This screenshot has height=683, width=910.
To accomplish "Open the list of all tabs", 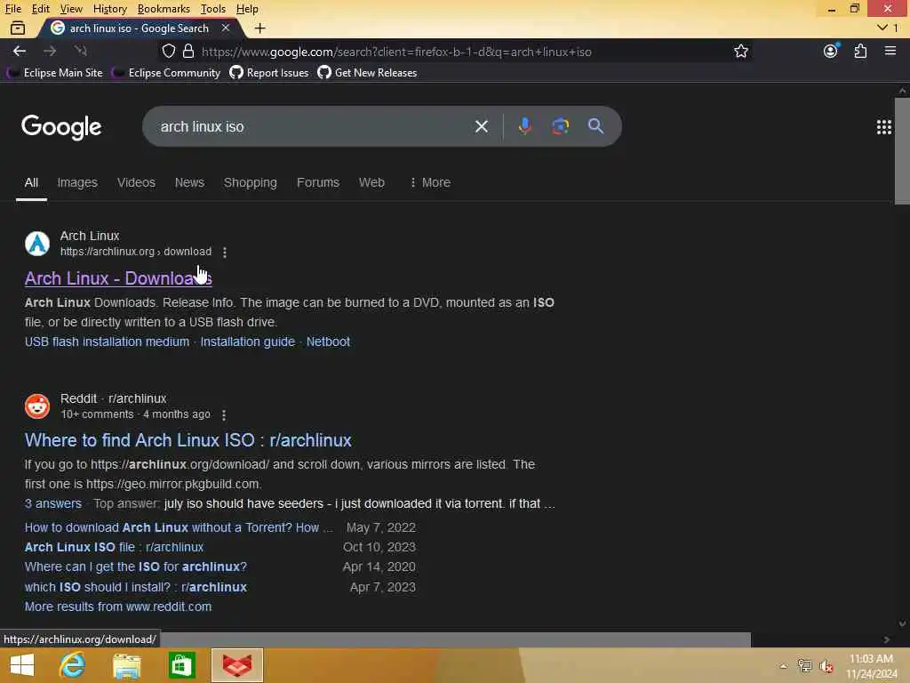I will [887, 28].
